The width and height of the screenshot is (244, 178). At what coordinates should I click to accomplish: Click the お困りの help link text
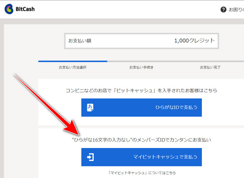pyautogui.click(x=236, y=9)
